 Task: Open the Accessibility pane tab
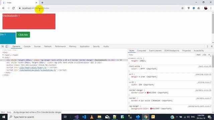point(199,51)
